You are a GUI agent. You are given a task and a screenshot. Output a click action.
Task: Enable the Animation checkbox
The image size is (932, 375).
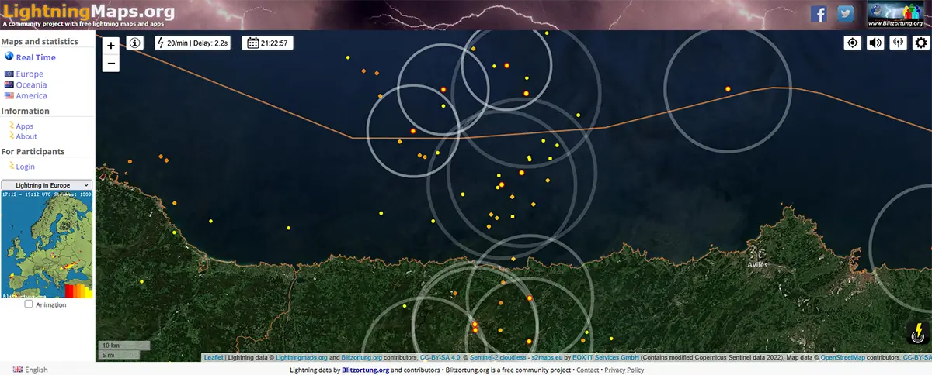pyautogui.click(x=29, y=304)
